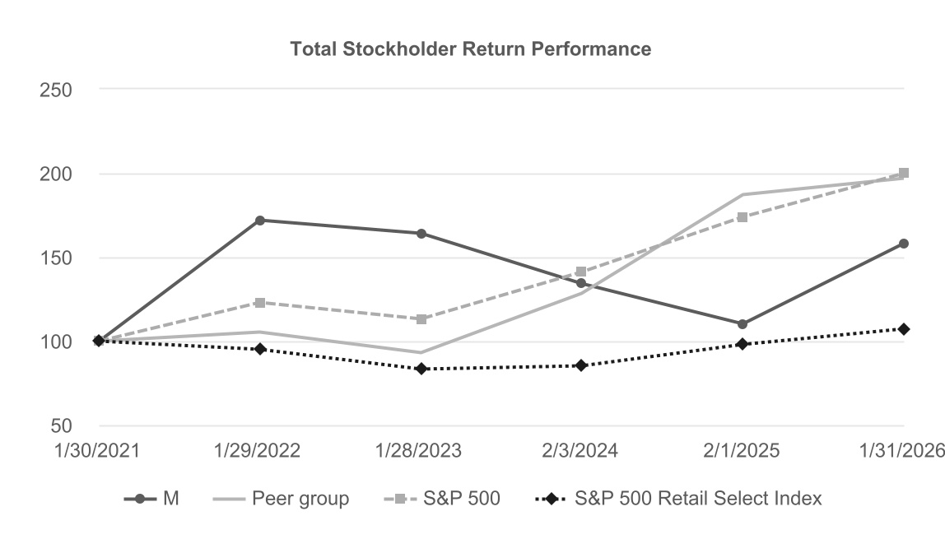Screen dimensions: 945x553
Task: Select the Retail Select diamond marker at 2/1/2025
Action: [x=742, y=344]
